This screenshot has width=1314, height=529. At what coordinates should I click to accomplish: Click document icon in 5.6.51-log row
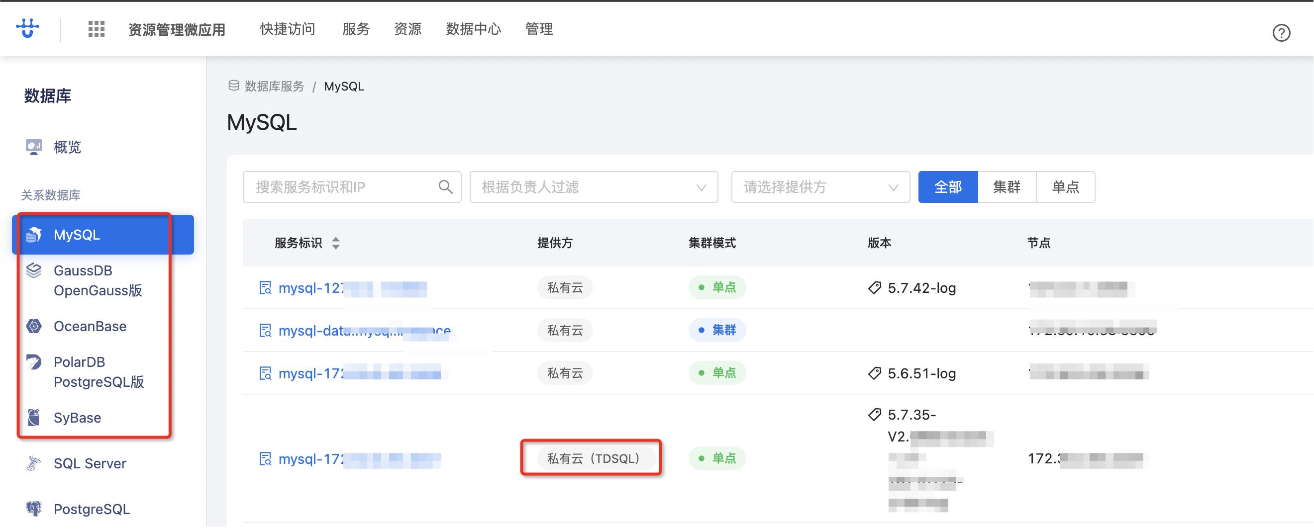pos(265,373)
